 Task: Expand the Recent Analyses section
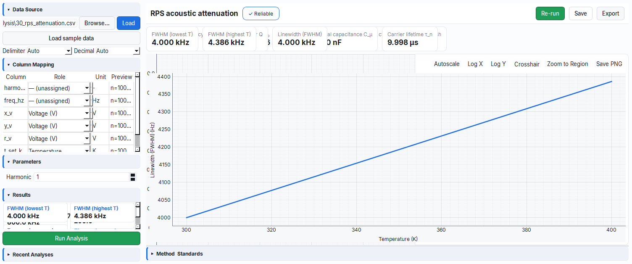pyautogui.click(x=71, y=254)
